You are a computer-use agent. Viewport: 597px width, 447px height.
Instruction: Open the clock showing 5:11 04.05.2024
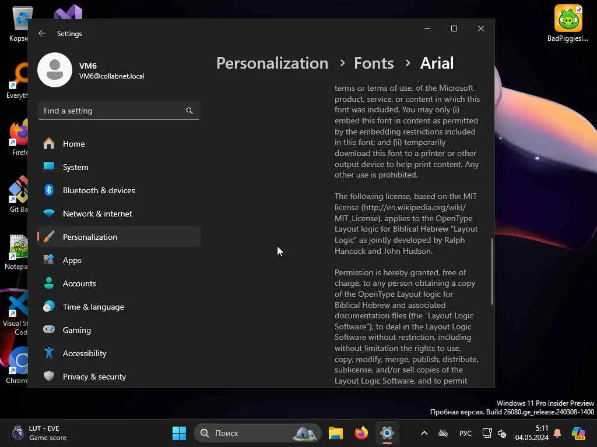pos(532,433)
